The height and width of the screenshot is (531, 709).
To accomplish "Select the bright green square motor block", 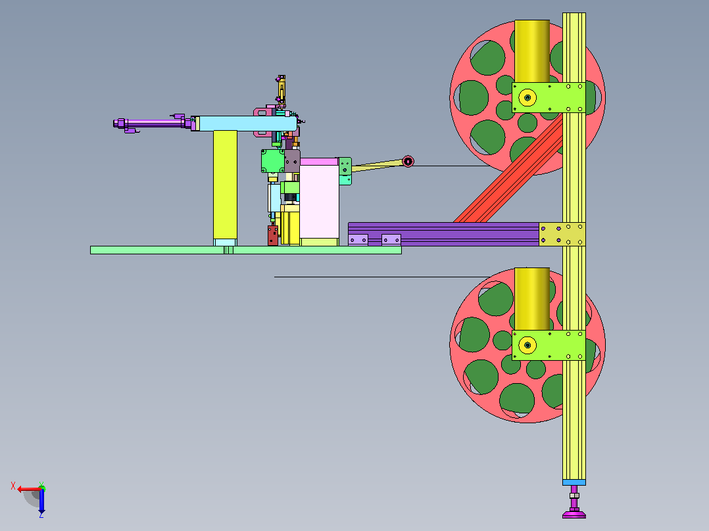I will (273, 161).
